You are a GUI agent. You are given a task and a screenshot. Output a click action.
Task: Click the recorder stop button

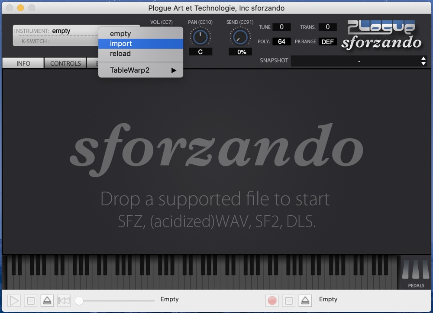(288, 300)
